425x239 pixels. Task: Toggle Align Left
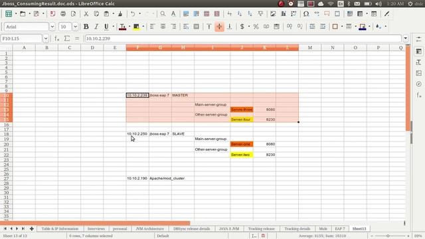point(152,27)
